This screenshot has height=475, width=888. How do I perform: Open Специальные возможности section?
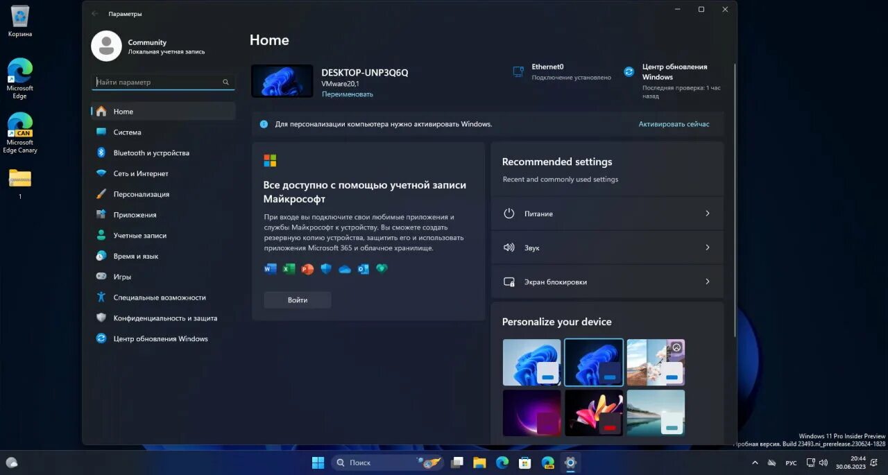(164, 297)
